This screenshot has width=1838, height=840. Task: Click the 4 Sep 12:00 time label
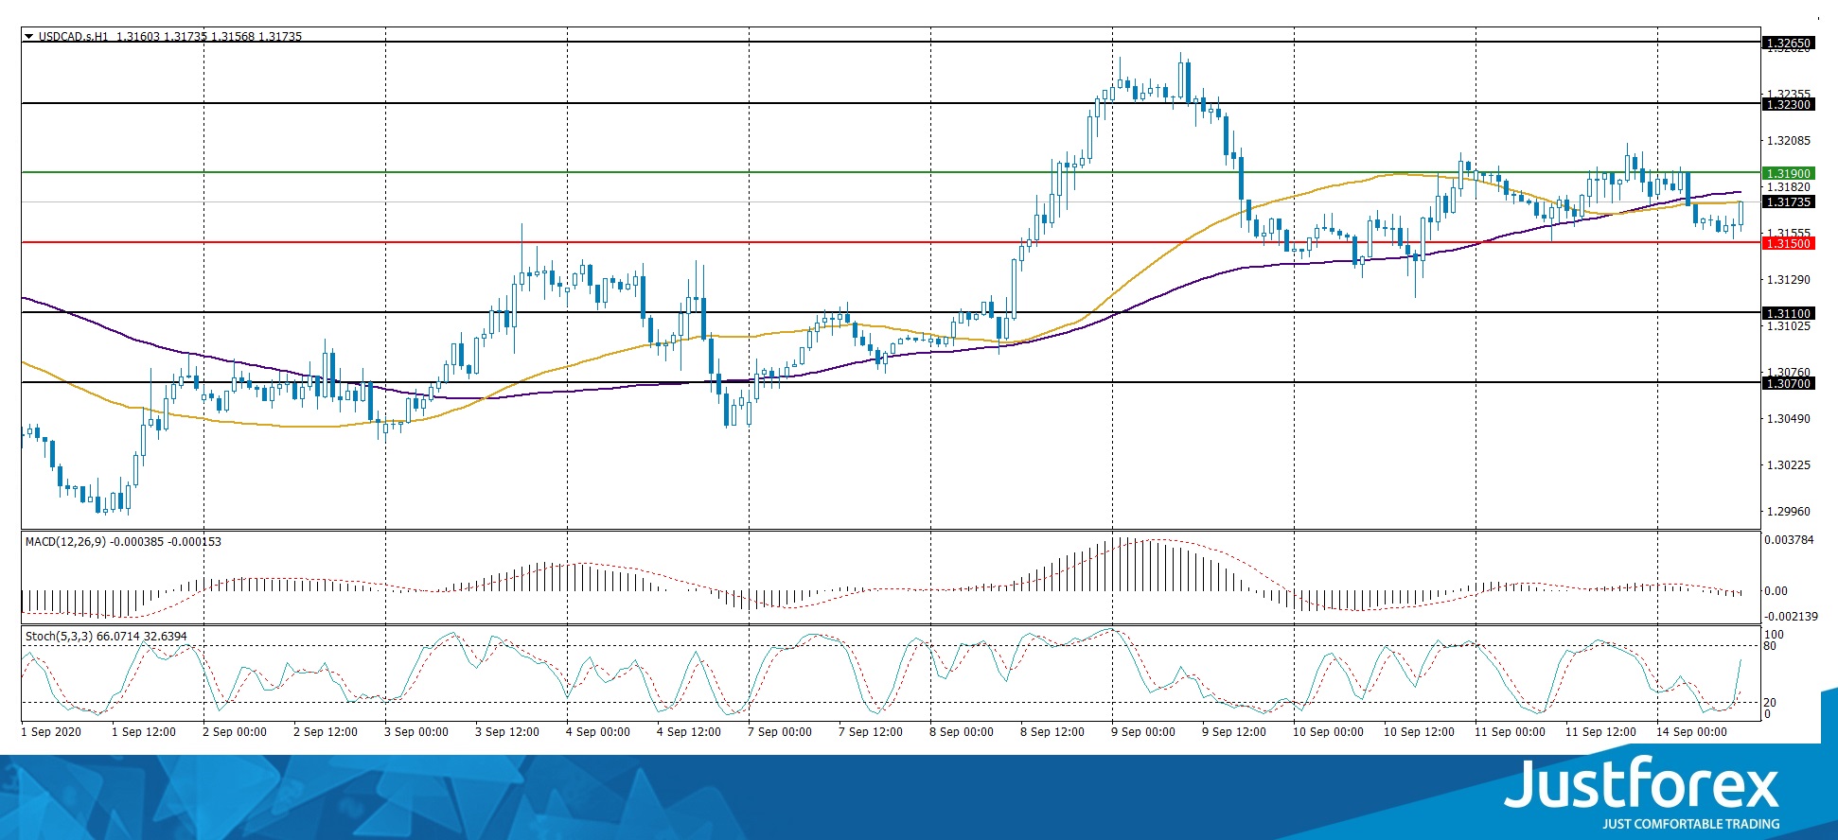tap(689, 732)
